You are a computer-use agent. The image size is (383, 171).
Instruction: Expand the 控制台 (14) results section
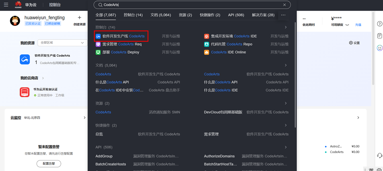(x=286, y=27)
